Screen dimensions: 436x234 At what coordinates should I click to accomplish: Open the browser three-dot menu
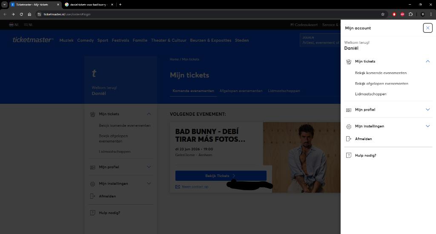point(431,14)
